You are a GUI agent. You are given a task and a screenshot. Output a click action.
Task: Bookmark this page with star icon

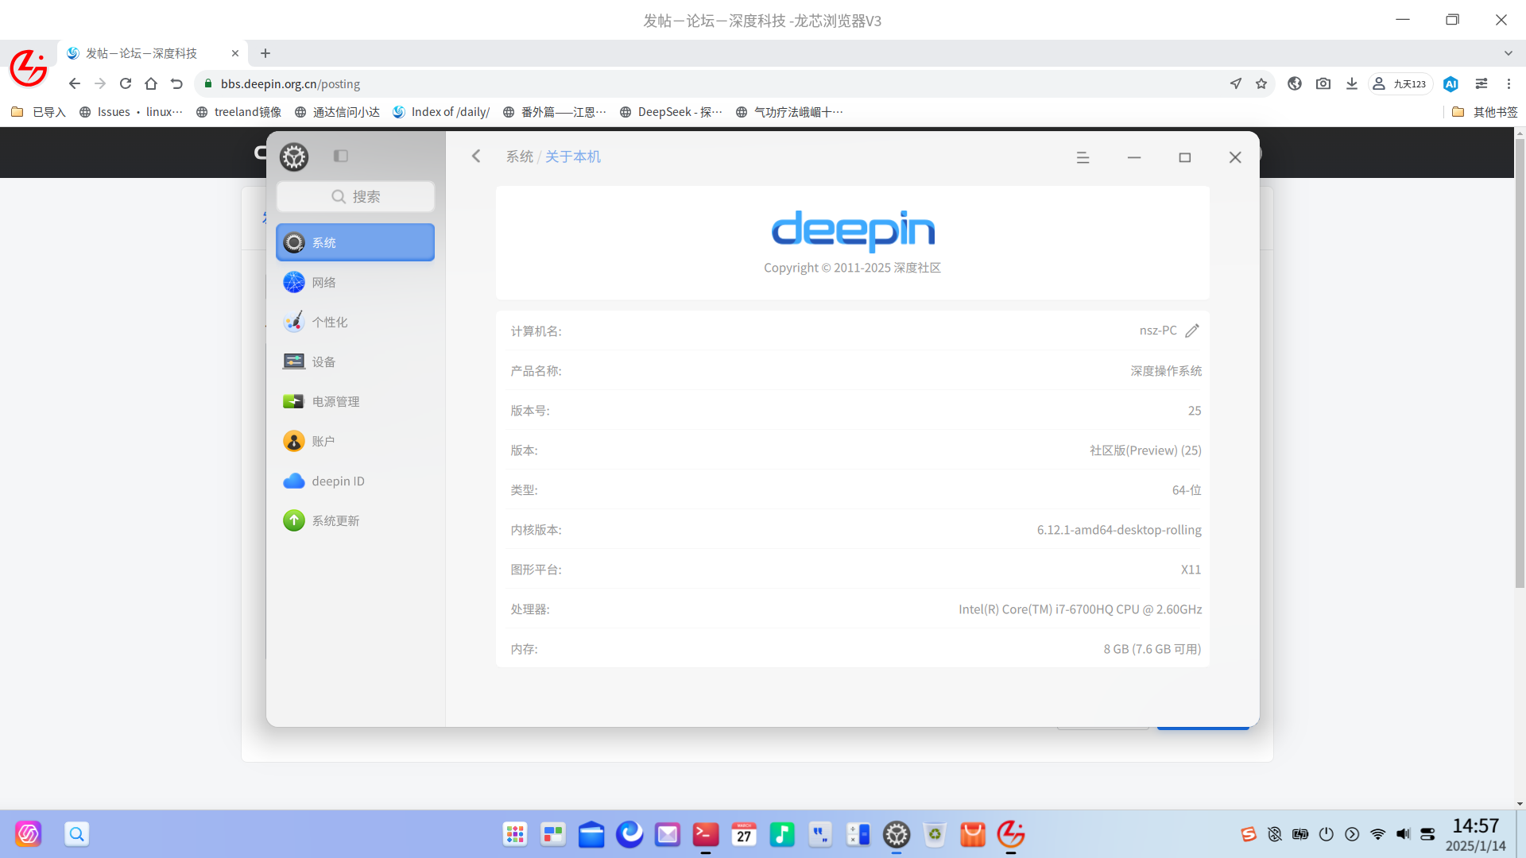pyautogui.click(x=1261, y=83)
